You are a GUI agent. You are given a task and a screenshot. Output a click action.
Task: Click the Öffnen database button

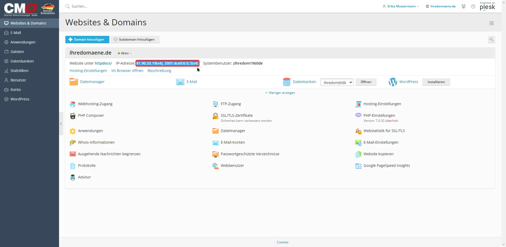click(x=366, y=82)
